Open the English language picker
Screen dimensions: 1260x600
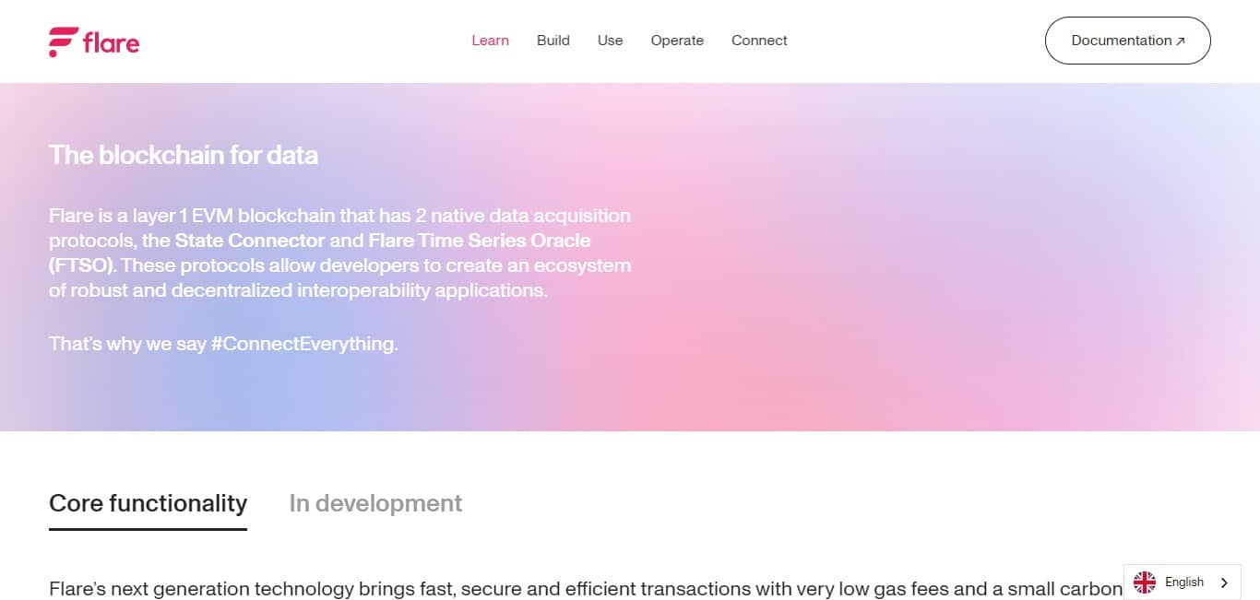pyautogui.click(x=1183, y=582)
